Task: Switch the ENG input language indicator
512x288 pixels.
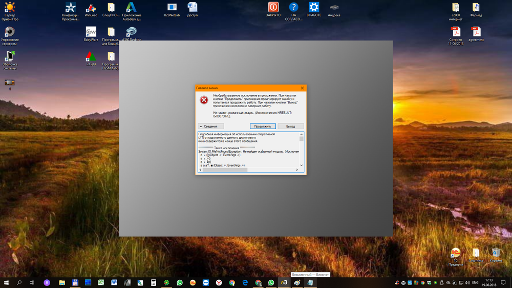Action: (475, 282)
